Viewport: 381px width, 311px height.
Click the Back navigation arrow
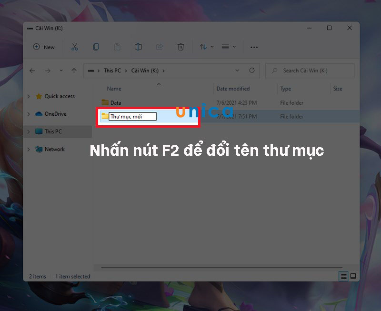pos(32,70)
